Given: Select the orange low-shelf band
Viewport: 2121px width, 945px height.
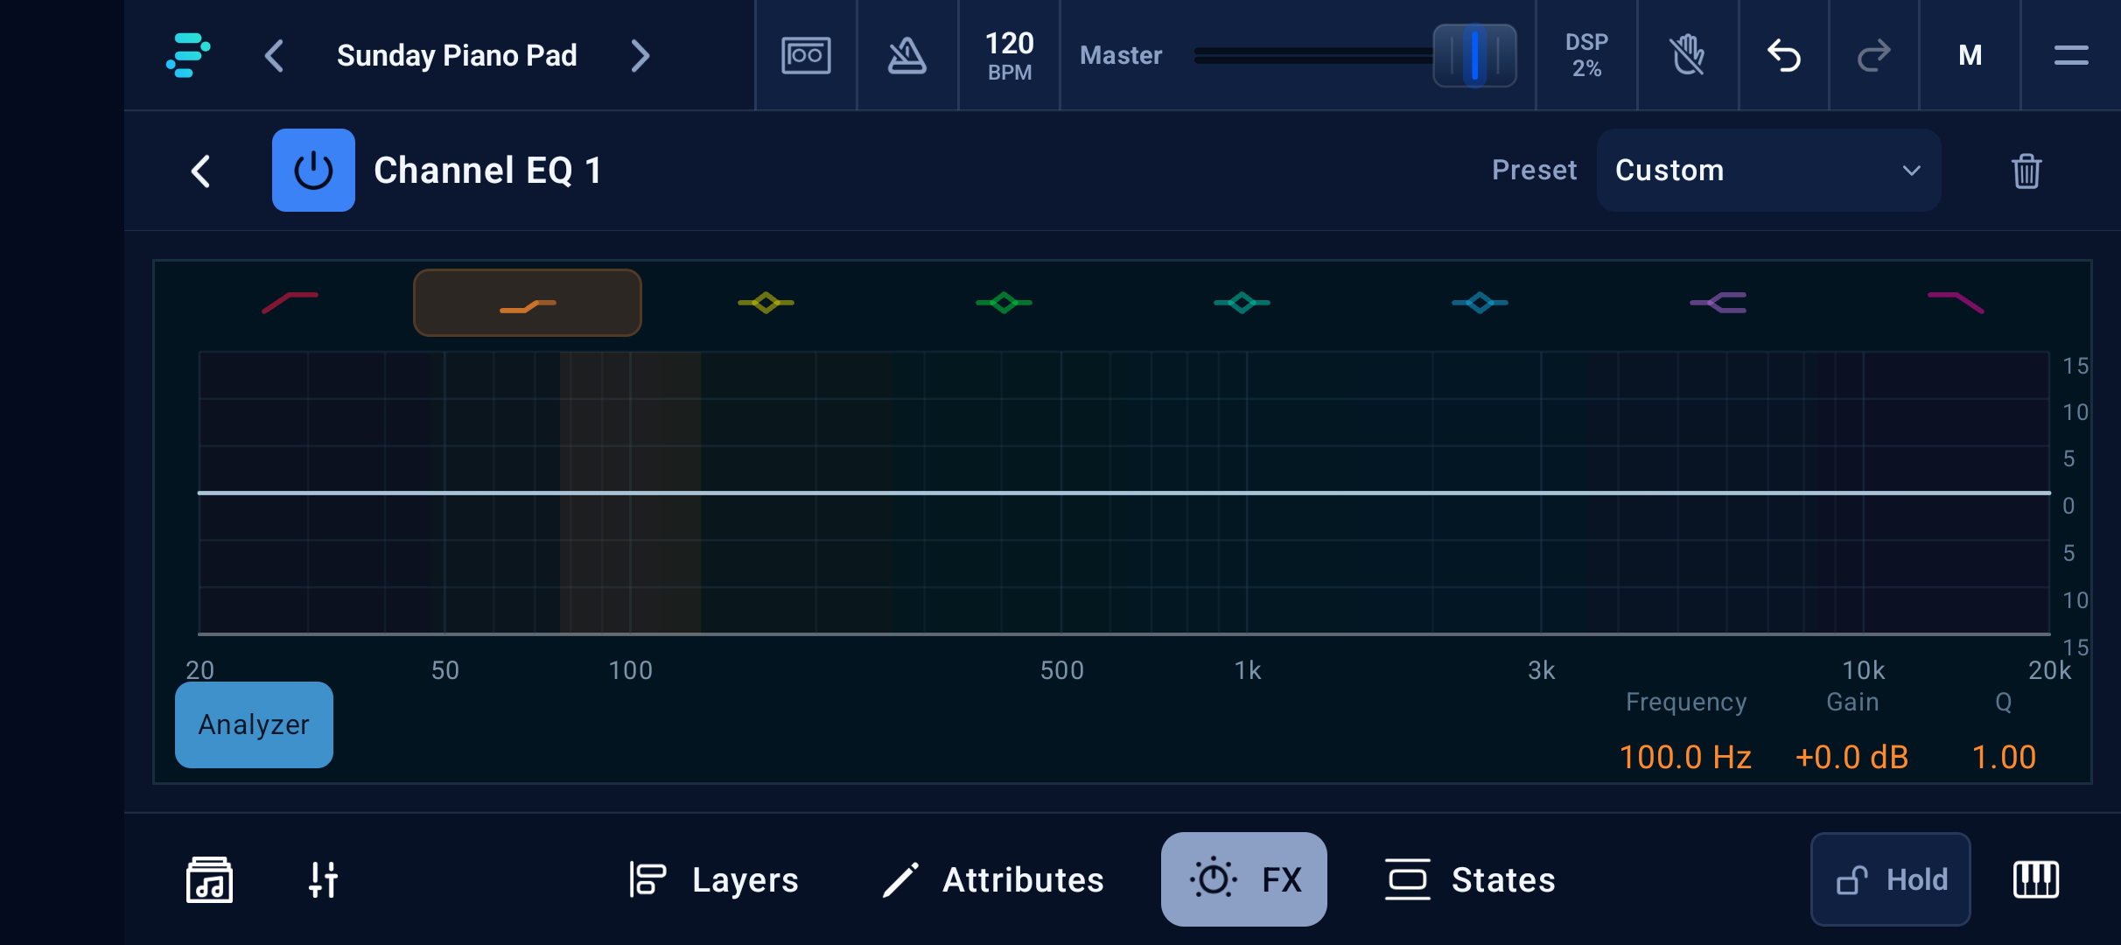Looking at the screenshot, I should pos(528,303).
